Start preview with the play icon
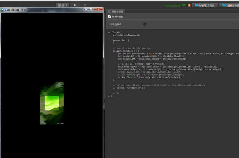 pos(75,5)
